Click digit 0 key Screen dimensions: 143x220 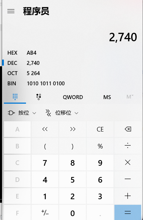[x=73, y=213]
